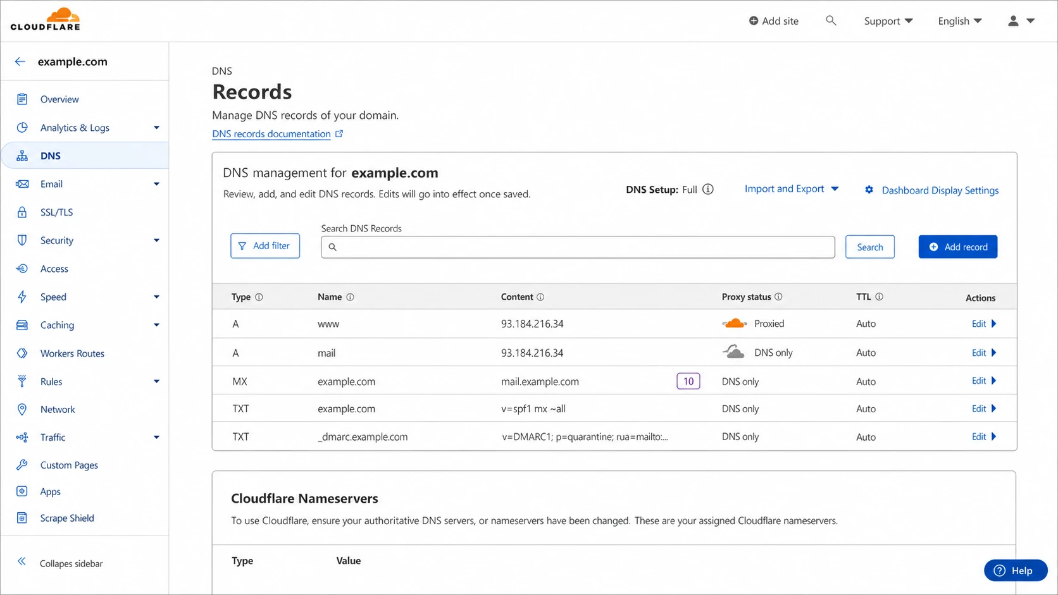
Task: Click the MX priority badge 10
Action: pyautogui.click(x=688, y=381)
